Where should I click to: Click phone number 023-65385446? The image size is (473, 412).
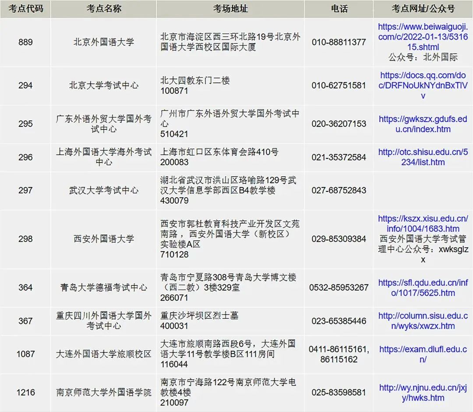pos(339,321)
